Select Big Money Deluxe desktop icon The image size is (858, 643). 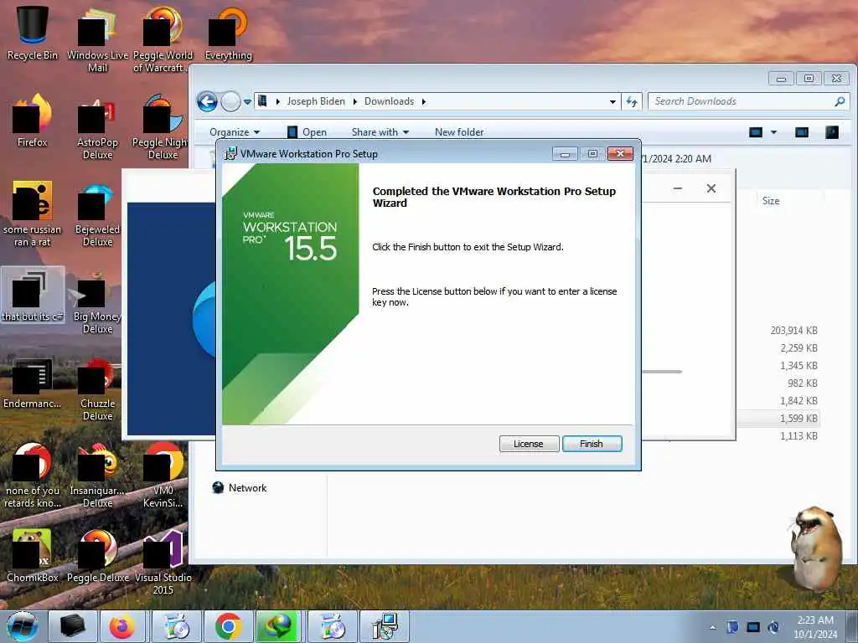coord(97,301)
